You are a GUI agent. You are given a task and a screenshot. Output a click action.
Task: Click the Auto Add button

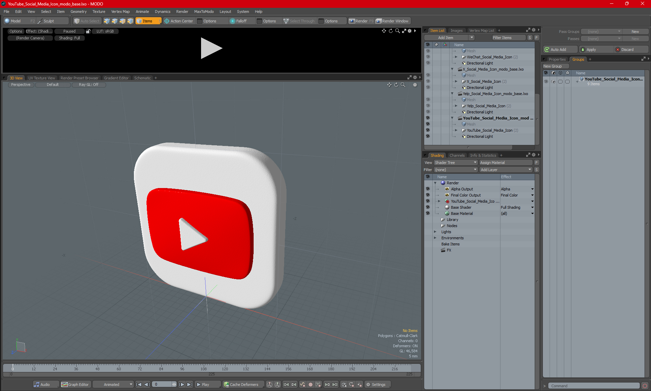560,50
